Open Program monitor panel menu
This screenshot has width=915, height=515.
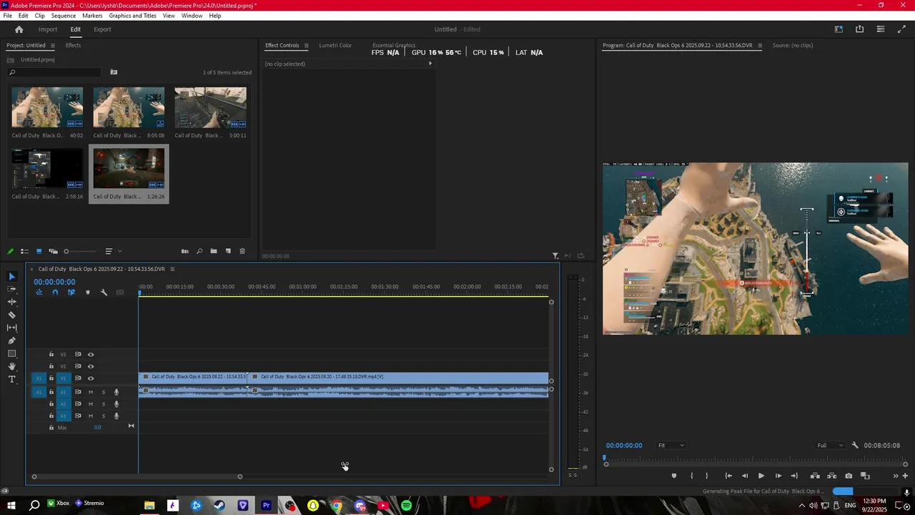pos(759,45)
